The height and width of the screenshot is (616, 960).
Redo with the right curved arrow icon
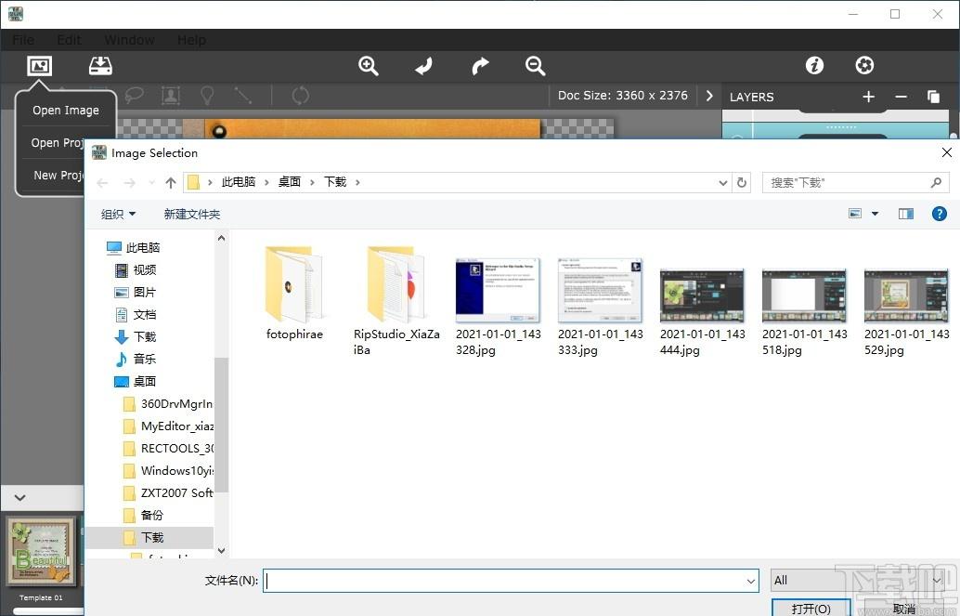[x=480, y=66]
